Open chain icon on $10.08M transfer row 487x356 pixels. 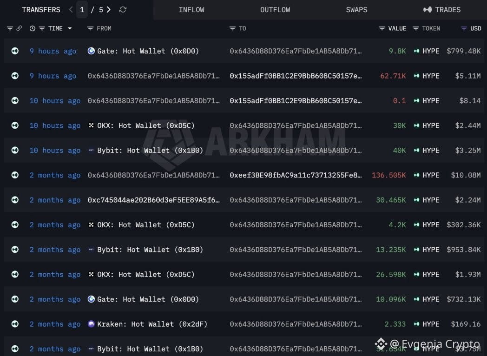[15, 175]
